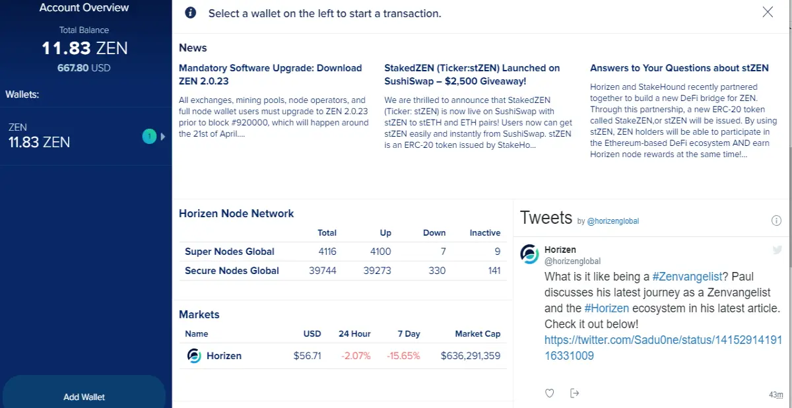Click the Twitter bird icon on tweet
The height and width of the screenshot is (408, 792).
point(777,250)
